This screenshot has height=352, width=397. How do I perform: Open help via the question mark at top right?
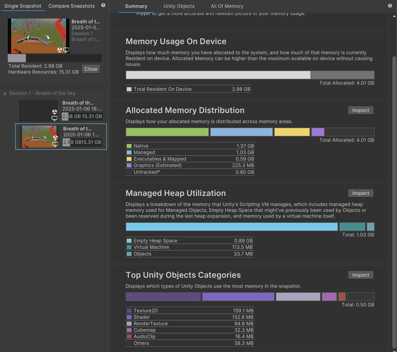[390, 5]
